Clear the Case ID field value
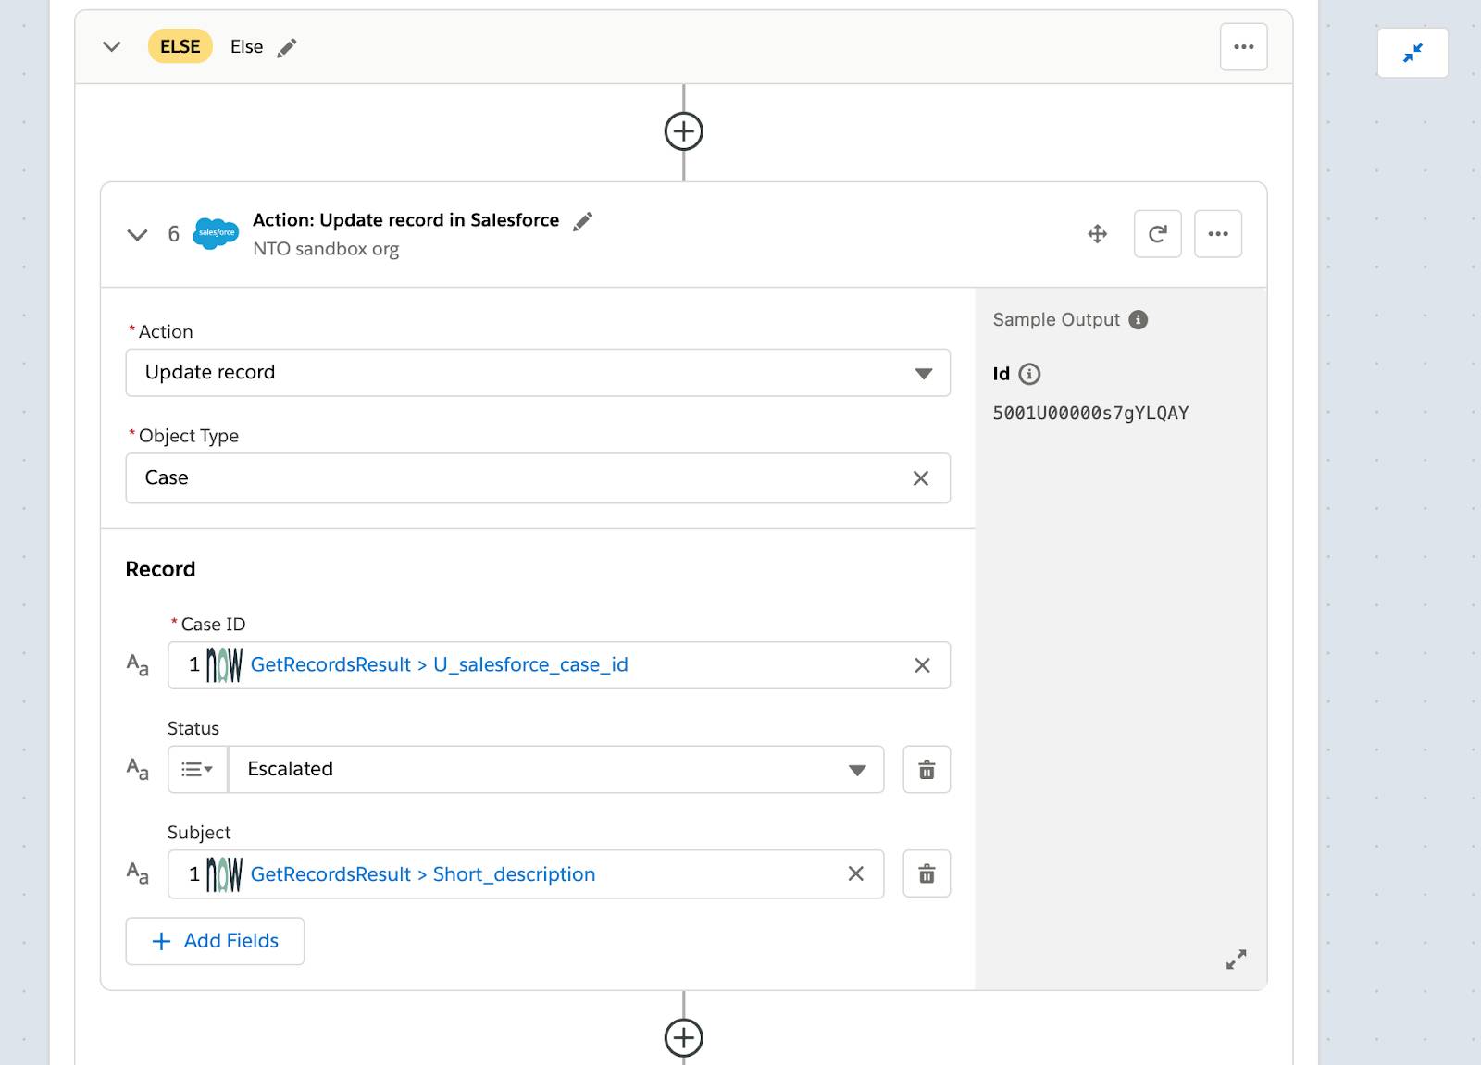 [922, 665]
